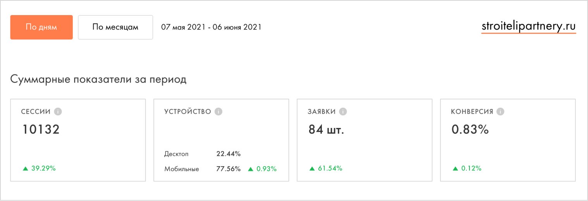The height and width of the screenshot is (201, 588).
Task: Click info icon next to КОНВЕРСИЯ
Action: pyautogui.click(x=500, y=112)
